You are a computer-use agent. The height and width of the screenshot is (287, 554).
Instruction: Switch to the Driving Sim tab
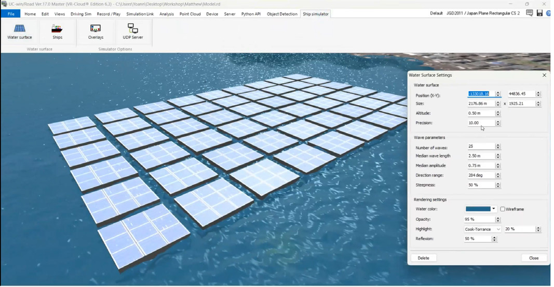[x=81, y=14]
